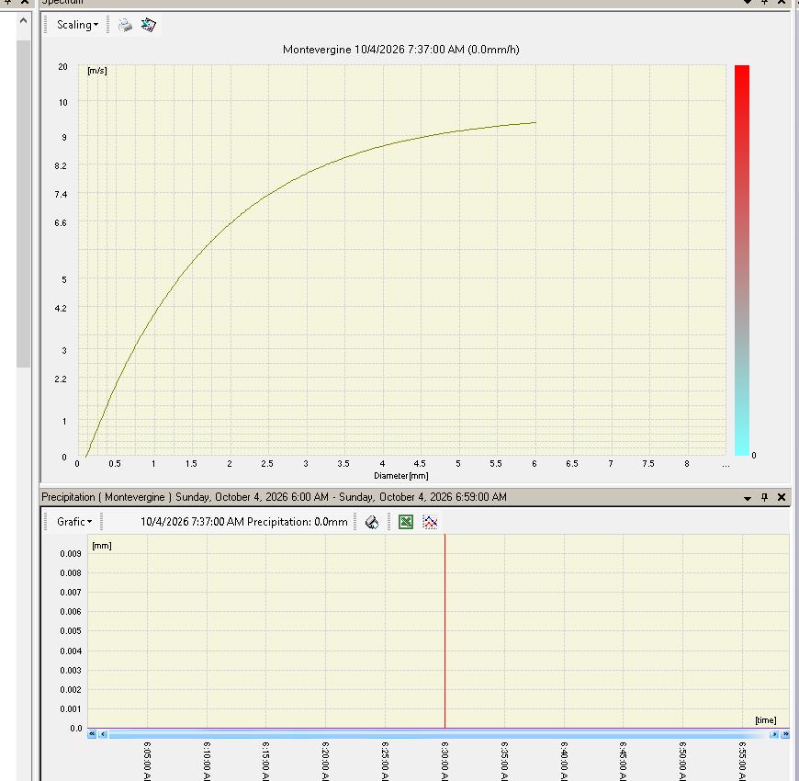Click the precipitation time scrollbar track
Screen dimensions: 799x781
(x=439, y=734)
